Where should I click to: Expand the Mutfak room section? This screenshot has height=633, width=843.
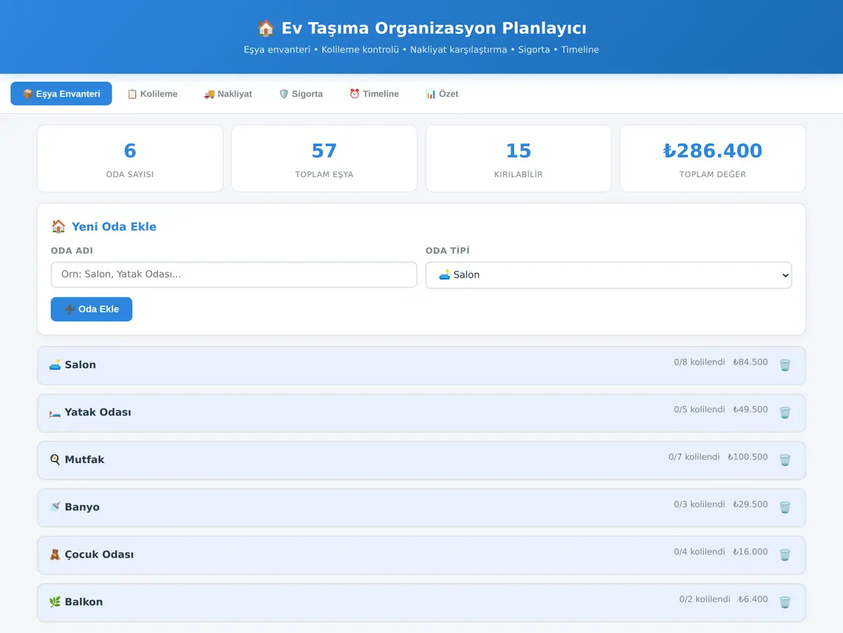(421, 460)
